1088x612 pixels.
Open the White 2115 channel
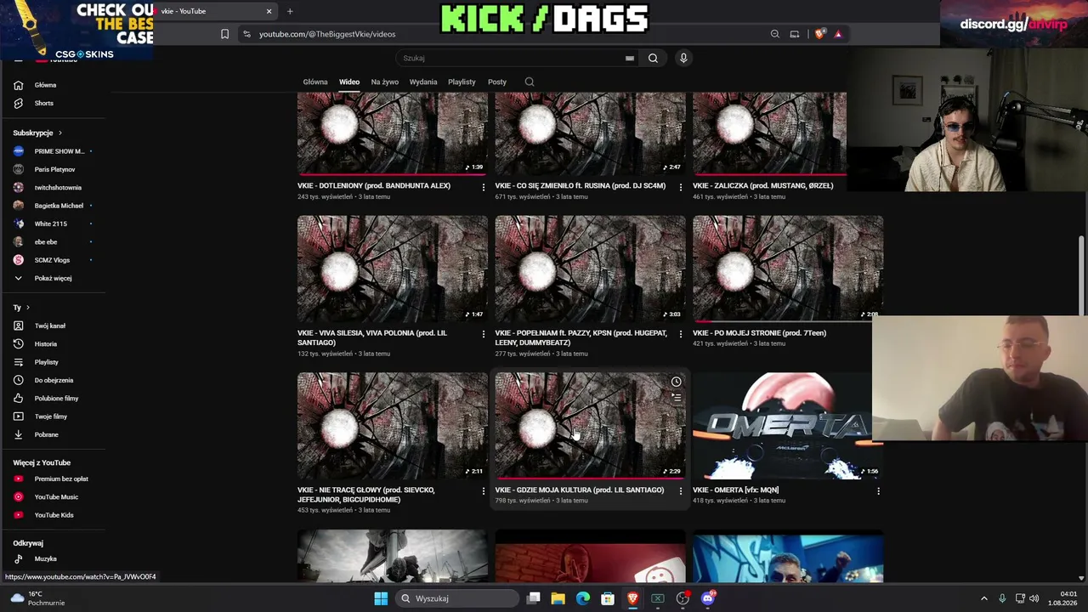coord(53,224)
